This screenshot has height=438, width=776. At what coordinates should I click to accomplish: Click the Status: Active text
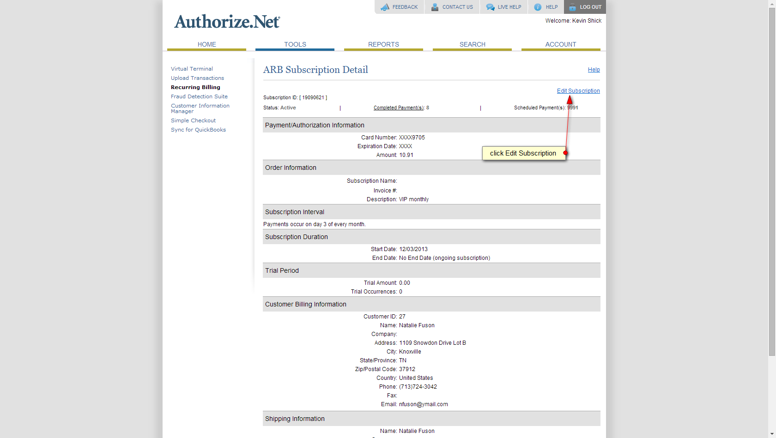279,108
